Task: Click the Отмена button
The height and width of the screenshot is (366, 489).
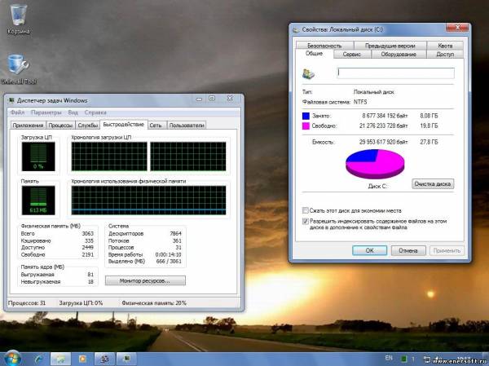Action: [408, 250]
